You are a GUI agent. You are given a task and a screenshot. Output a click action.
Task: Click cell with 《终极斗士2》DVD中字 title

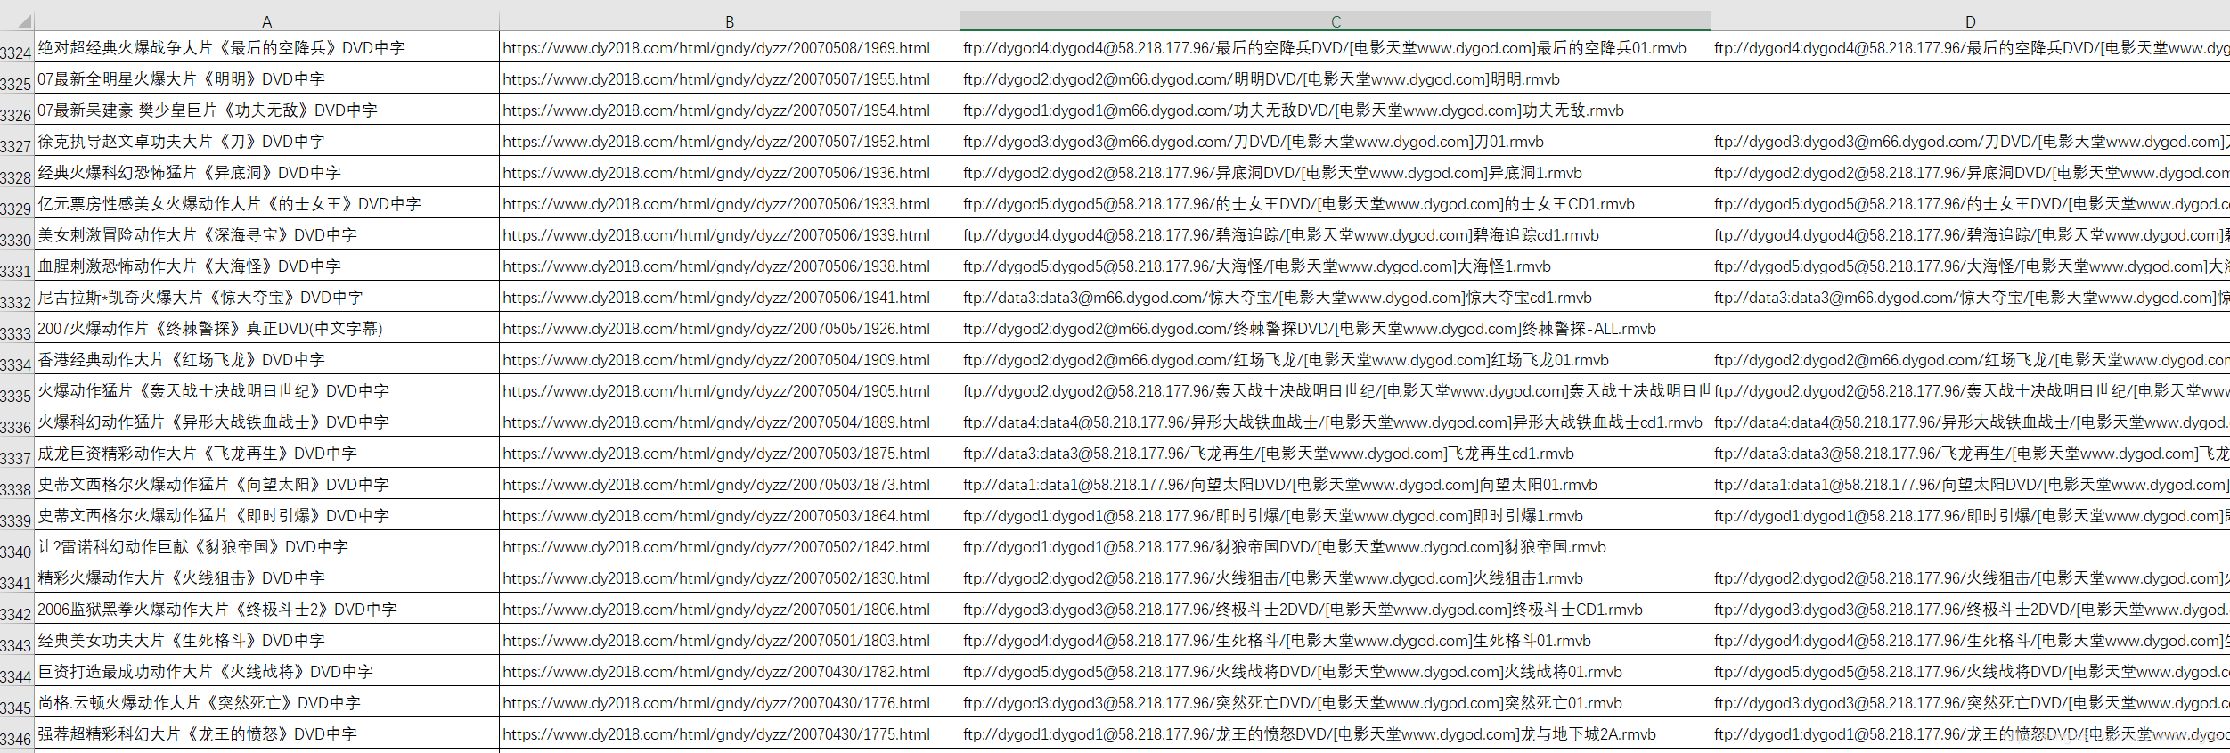(266, 609)
